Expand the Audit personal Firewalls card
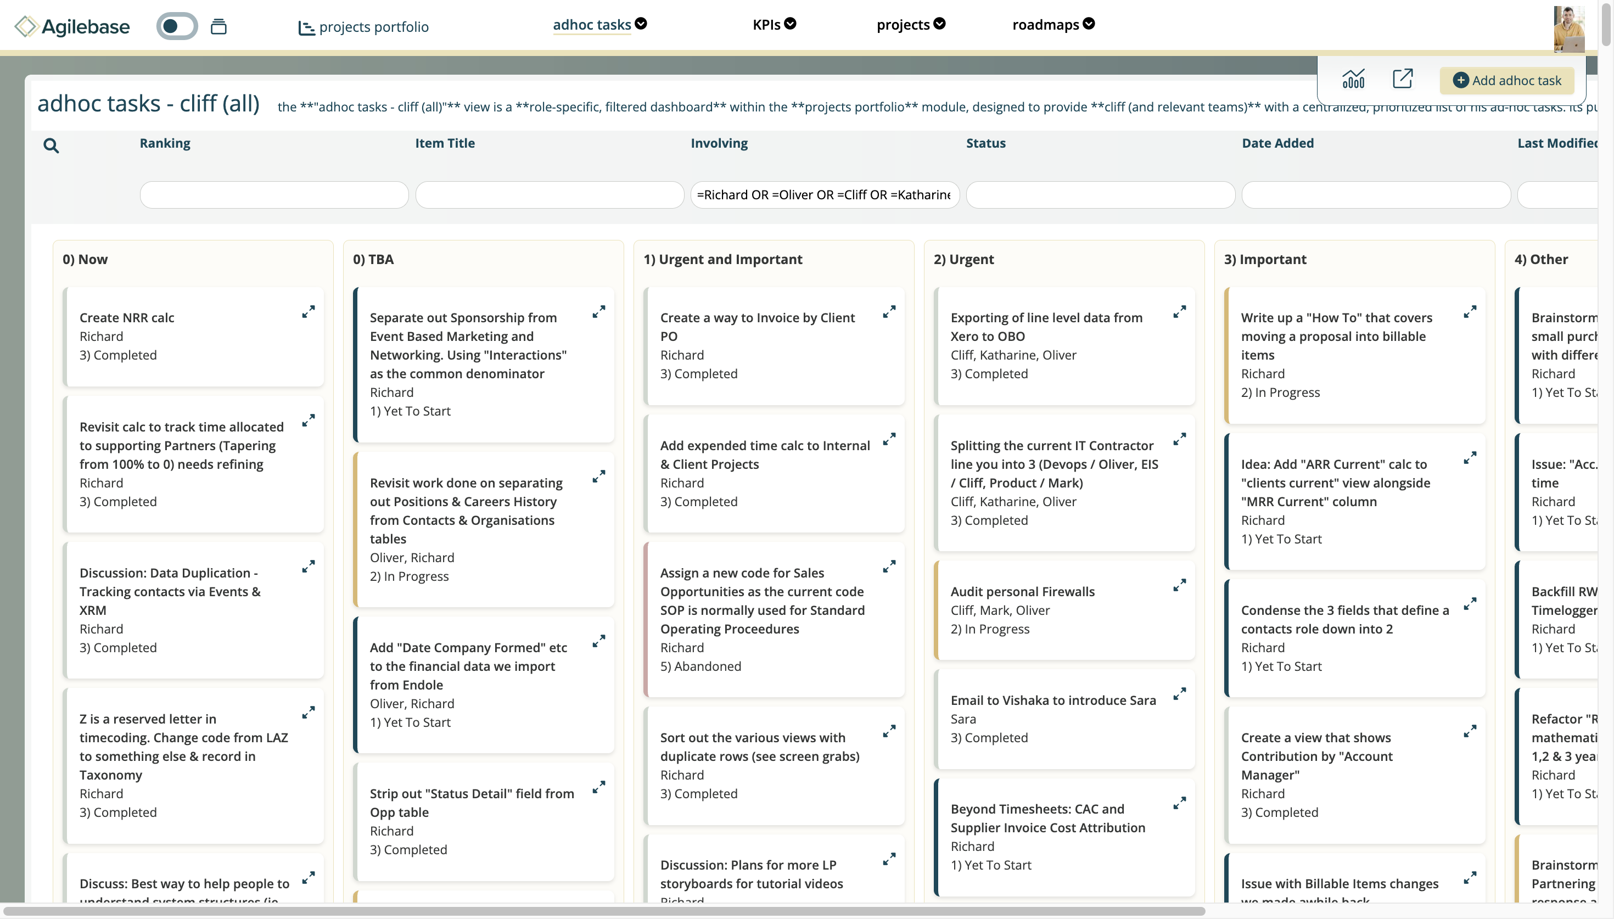Viewport: 1614px width, 919px height. coord(1179,586)
